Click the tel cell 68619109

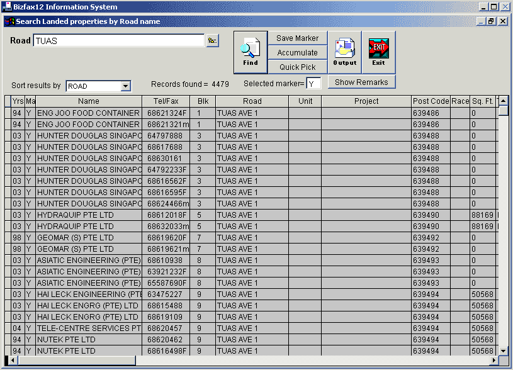(166, 317)
